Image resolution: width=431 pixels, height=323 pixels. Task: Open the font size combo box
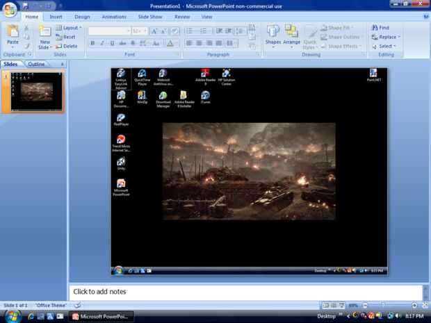tap(140, 31)
